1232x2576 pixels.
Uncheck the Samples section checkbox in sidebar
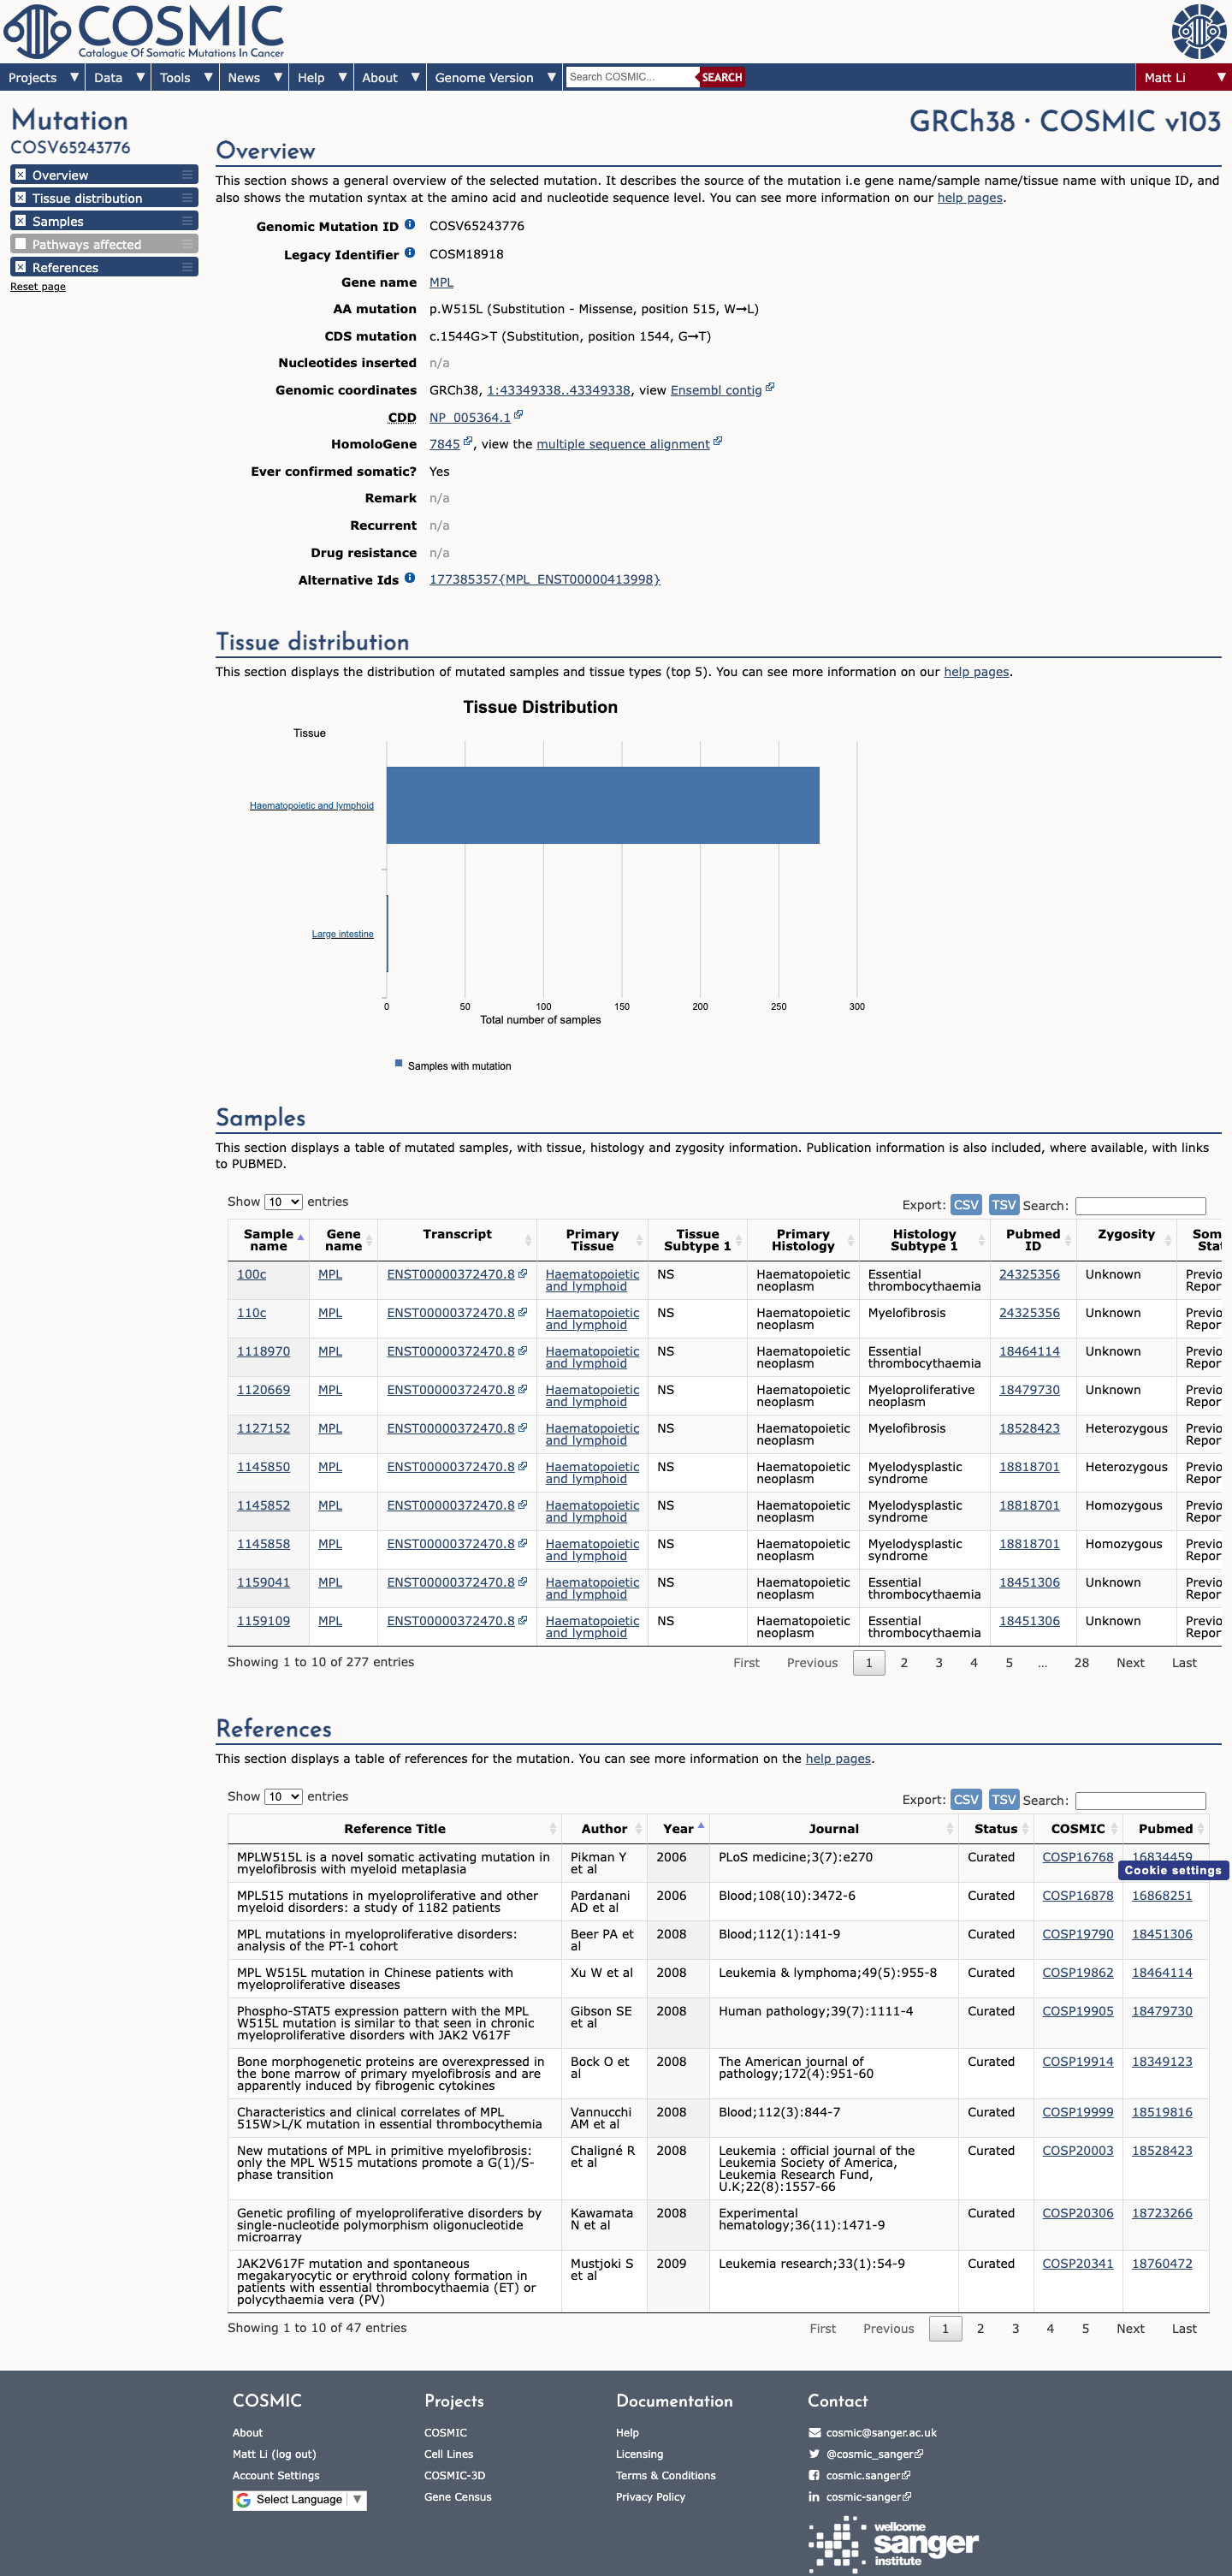[x=20, y=221]
